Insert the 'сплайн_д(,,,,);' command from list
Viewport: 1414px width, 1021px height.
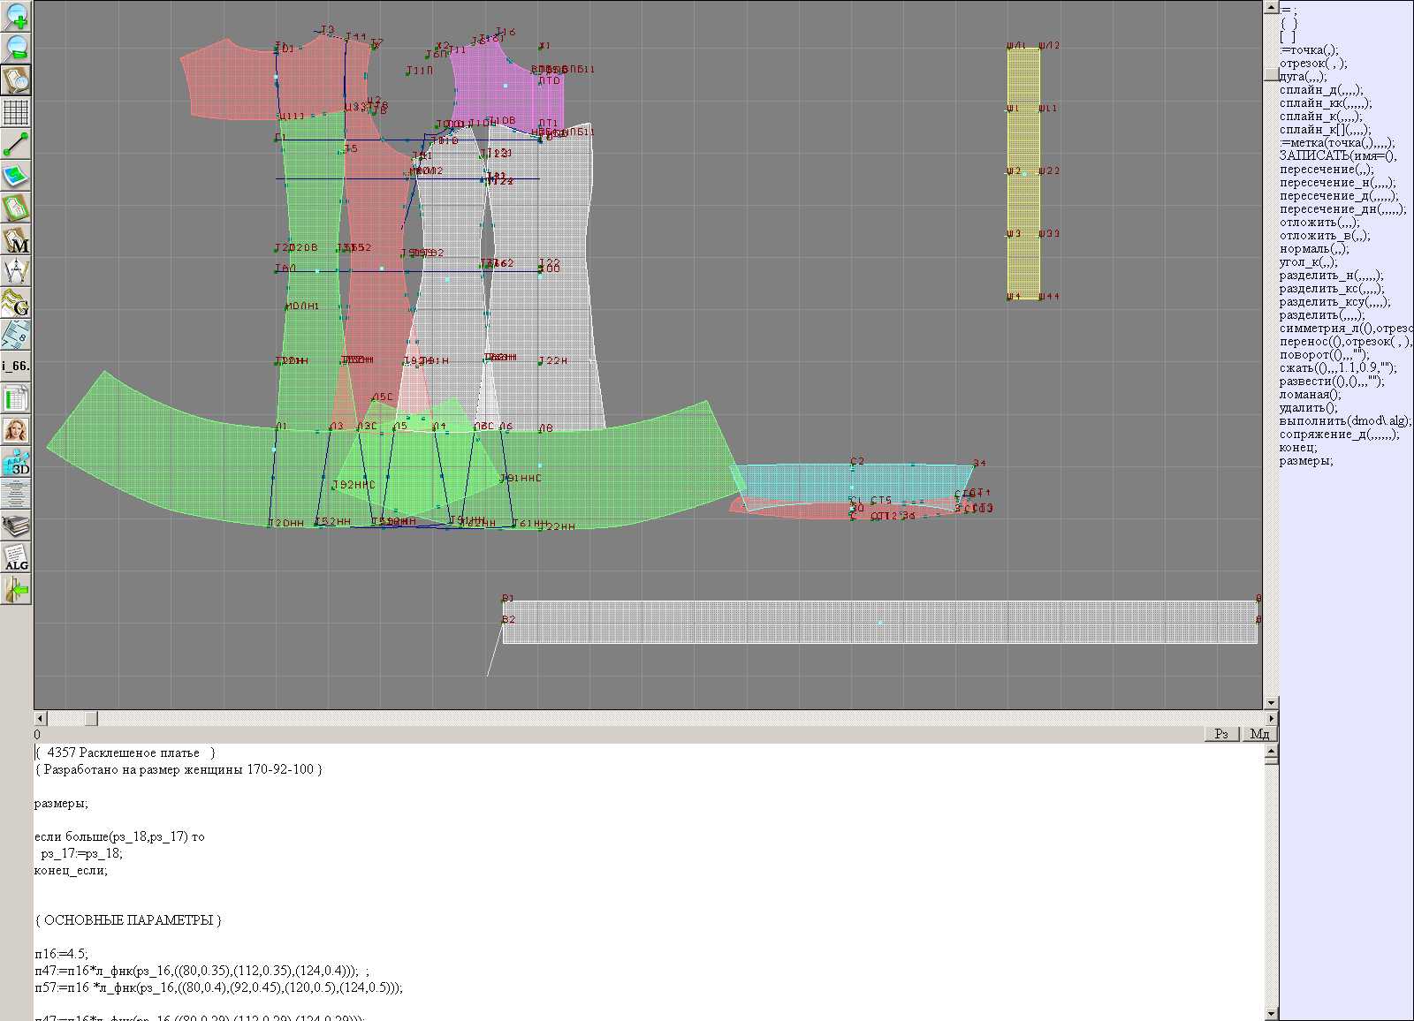(x=1321, y=90)
